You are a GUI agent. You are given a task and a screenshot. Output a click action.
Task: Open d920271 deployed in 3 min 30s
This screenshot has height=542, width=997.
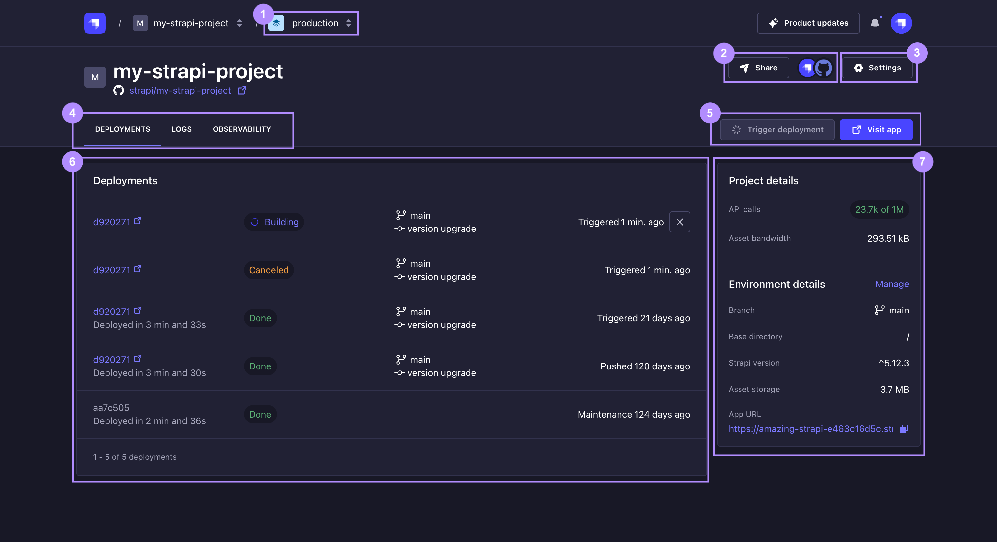[x=117, y=359]
